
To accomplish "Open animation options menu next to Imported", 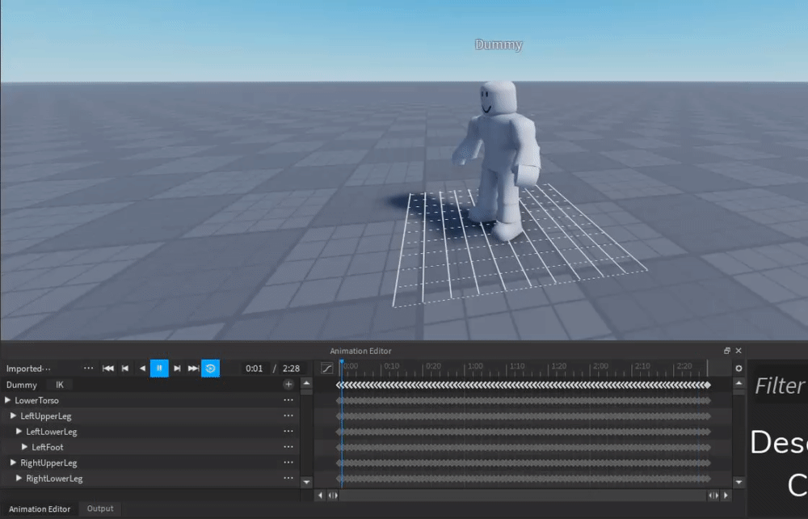I will 89,368.
